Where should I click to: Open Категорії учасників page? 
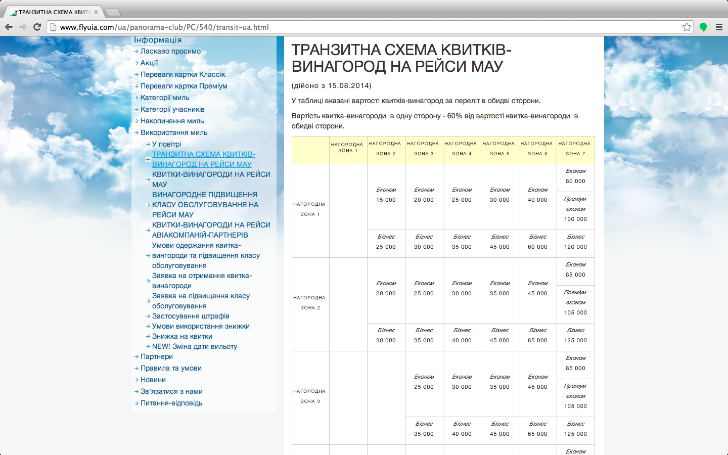(172, 109)
